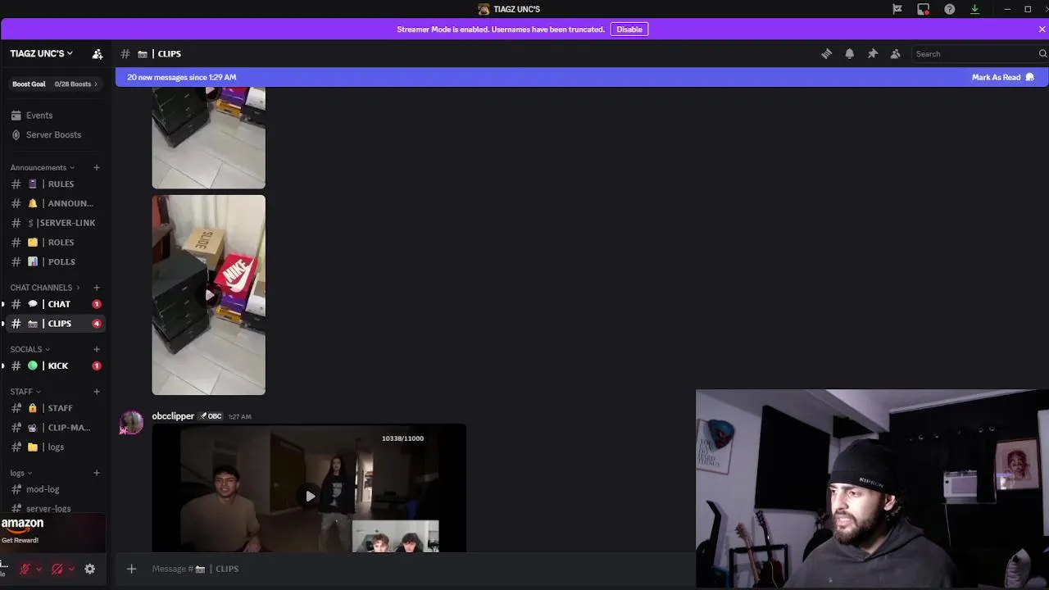Click Mark As Read
Screen dimensions: 1049x590
[x=1003, y=77]
